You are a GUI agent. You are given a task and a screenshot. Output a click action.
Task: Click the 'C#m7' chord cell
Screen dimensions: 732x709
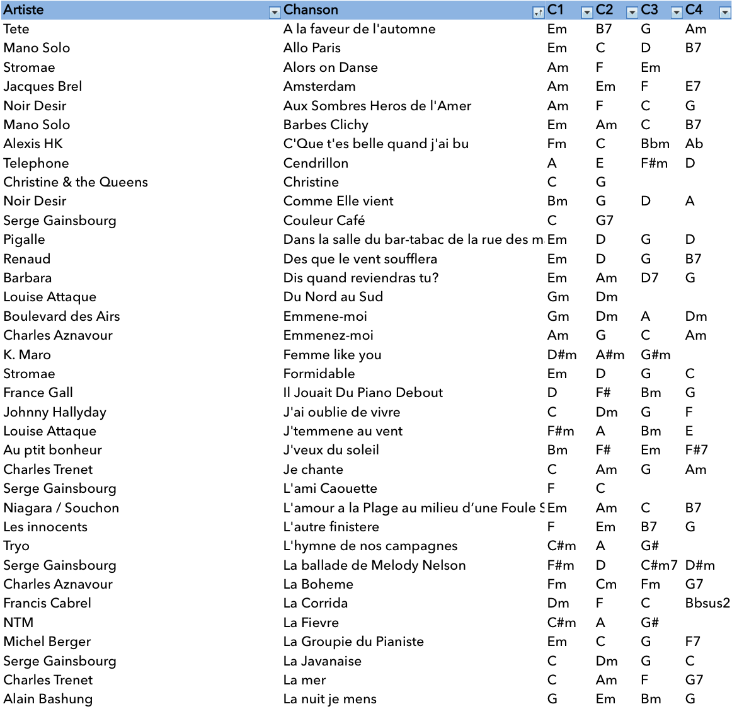click(x=659, y=565)
